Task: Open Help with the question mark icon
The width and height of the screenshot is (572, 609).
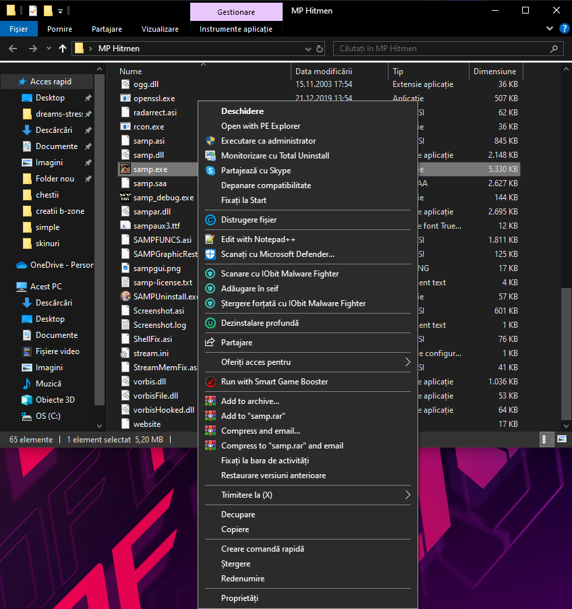Action: tap(564, 28)
